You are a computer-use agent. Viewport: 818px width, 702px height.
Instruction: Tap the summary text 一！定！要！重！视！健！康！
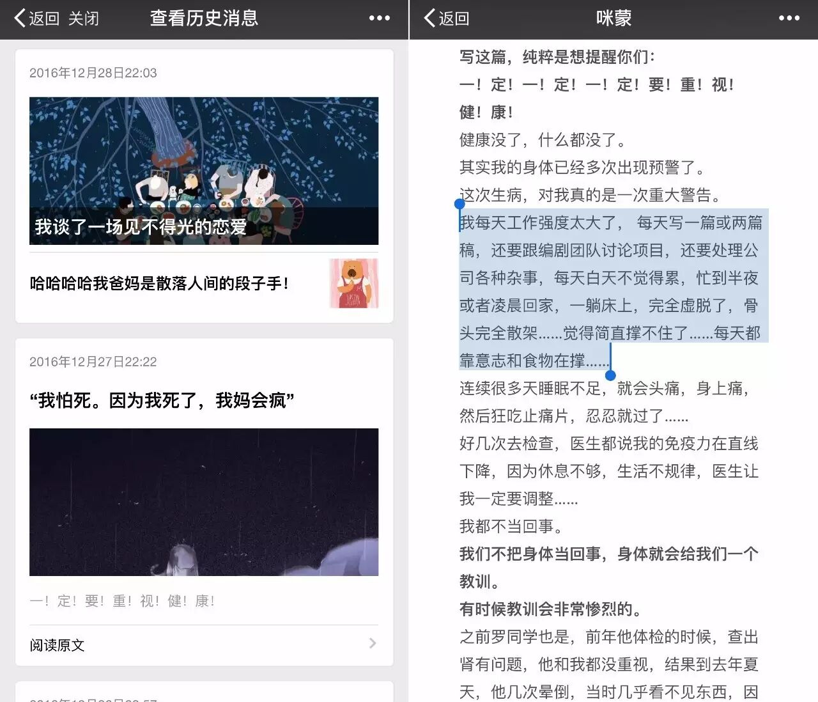click(122, 601)
